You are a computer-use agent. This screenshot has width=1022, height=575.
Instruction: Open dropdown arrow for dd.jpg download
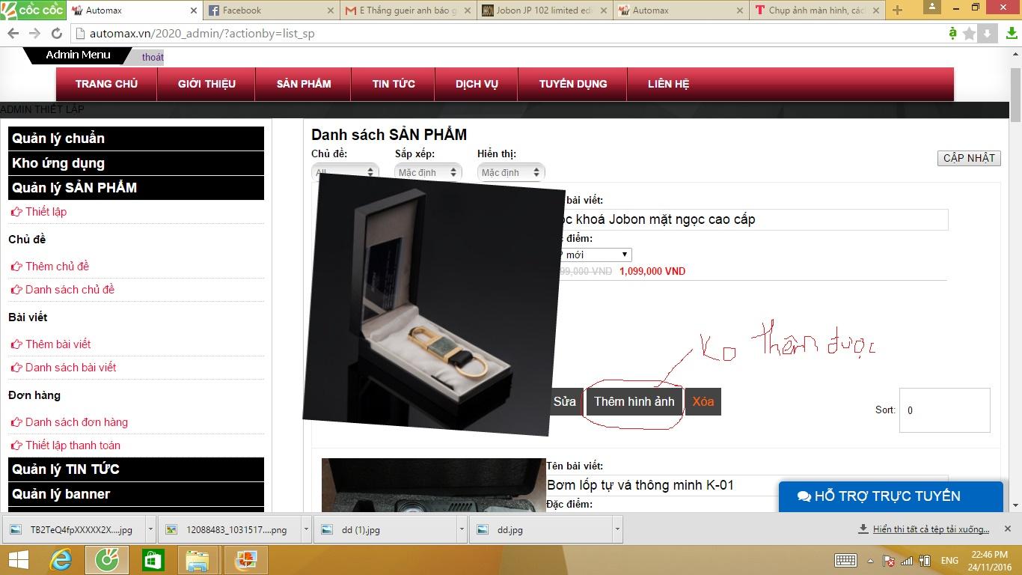617,529
